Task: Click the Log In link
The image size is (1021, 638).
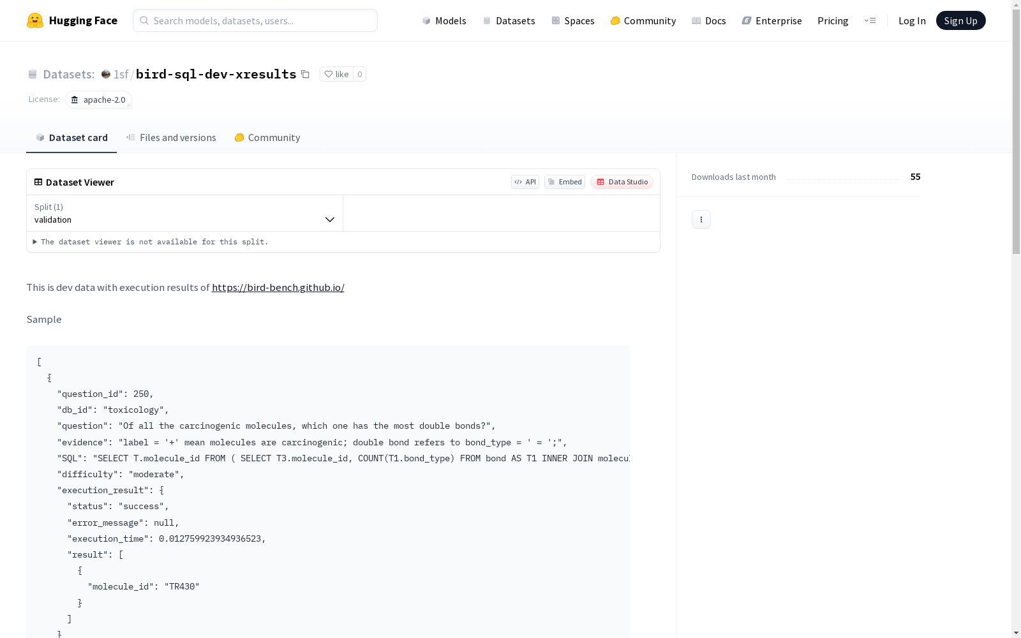Action: tap(912, 20)
